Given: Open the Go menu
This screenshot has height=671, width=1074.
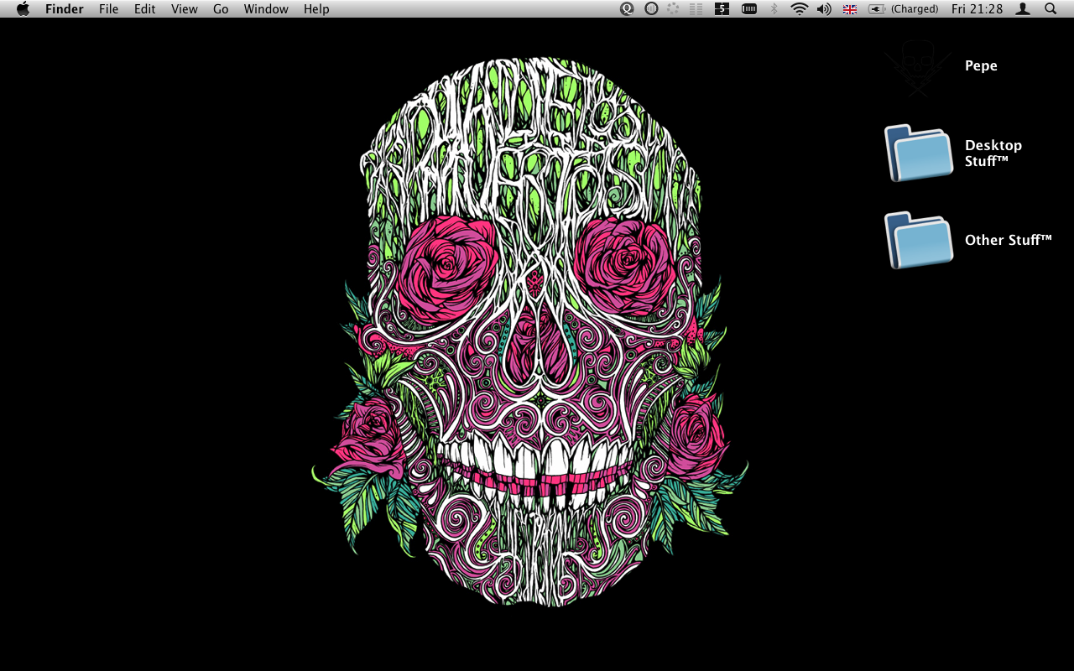Looking at the screenshot, I should point(221,9).
